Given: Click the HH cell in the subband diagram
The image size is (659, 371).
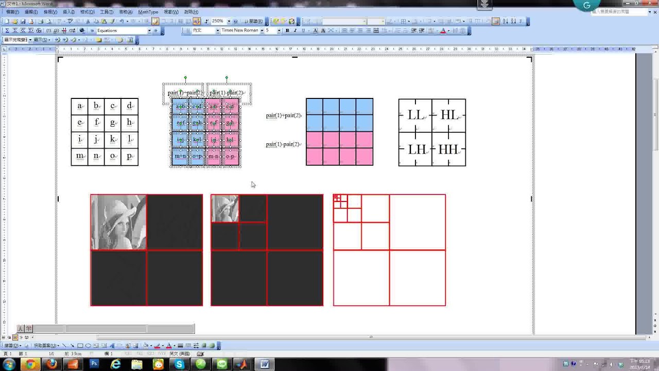Looking at the screenshot, I should [x=448, y=149].
